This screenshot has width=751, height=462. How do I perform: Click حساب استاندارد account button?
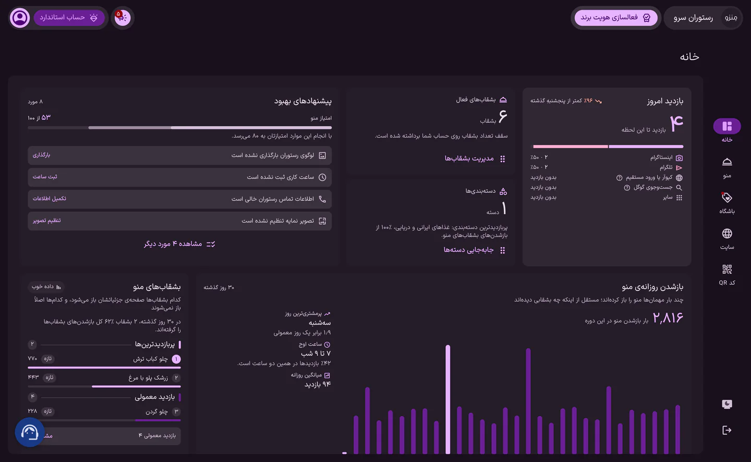[x=69, y=18]
